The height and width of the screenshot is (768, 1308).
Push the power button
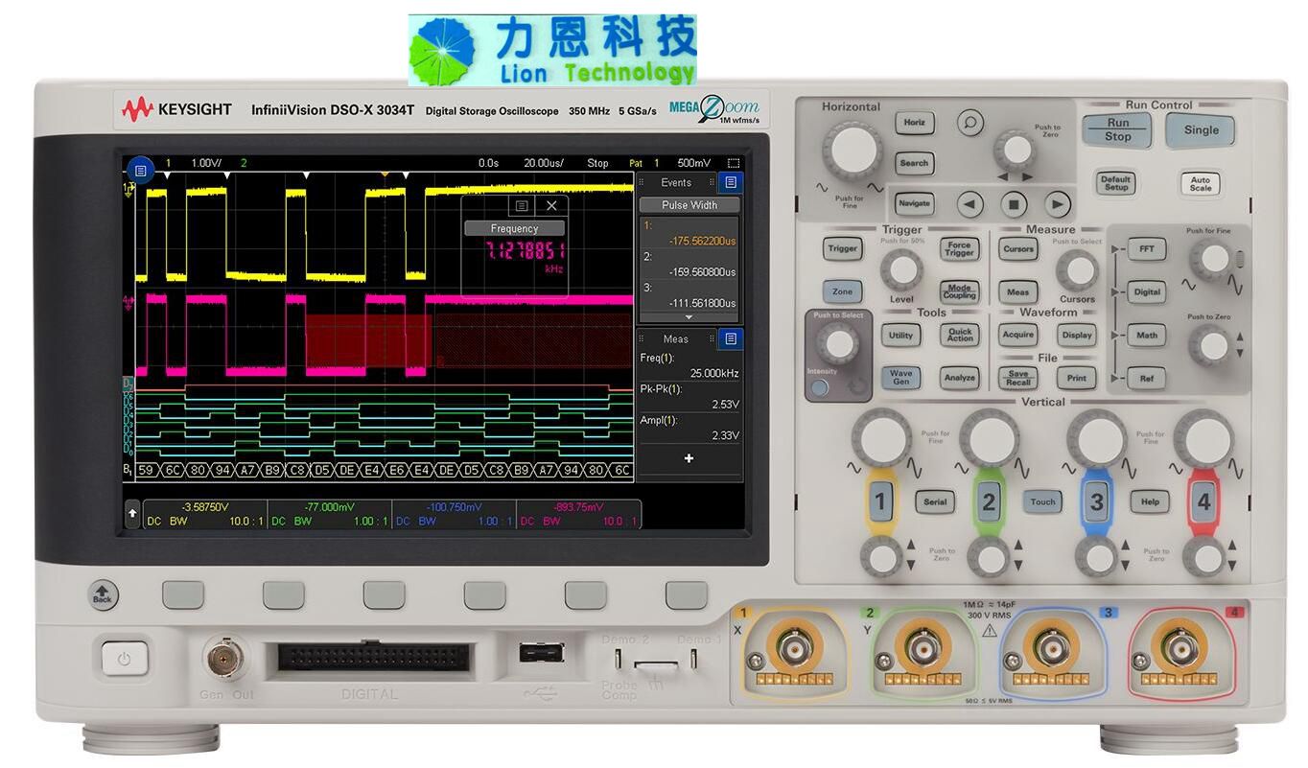[125, 660]
